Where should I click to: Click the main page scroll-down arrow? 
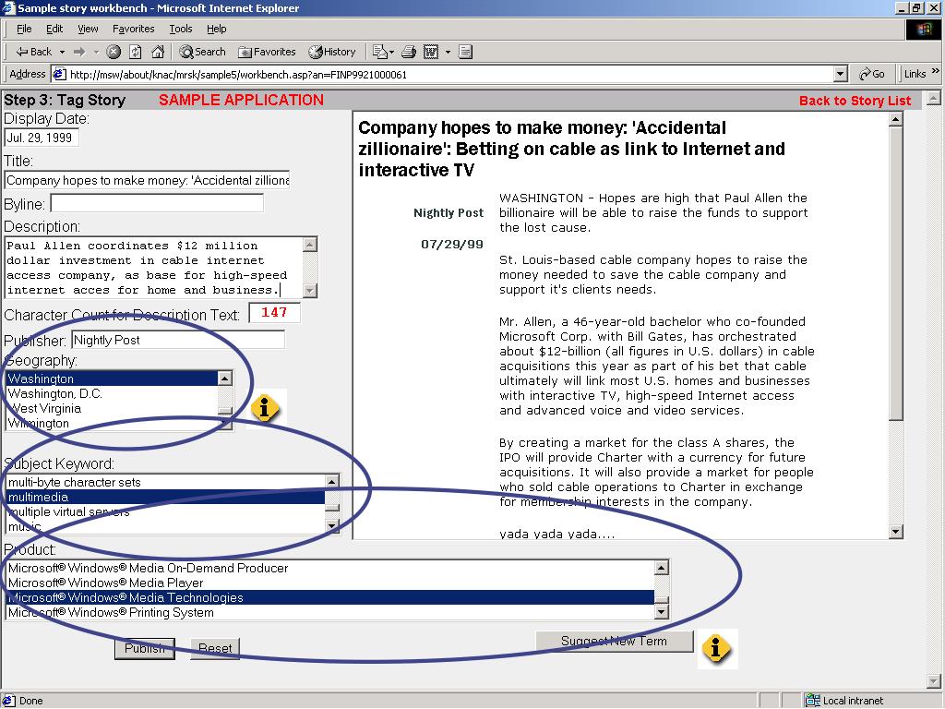click(x=933, y=681)
